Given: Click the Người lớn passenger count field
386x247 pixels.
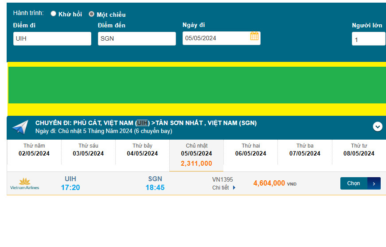Looking at the screenshot, I should 368,39.
